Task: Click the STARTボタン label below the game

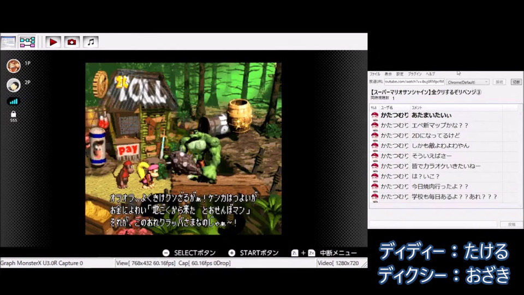Action: (x=259, y=253)
